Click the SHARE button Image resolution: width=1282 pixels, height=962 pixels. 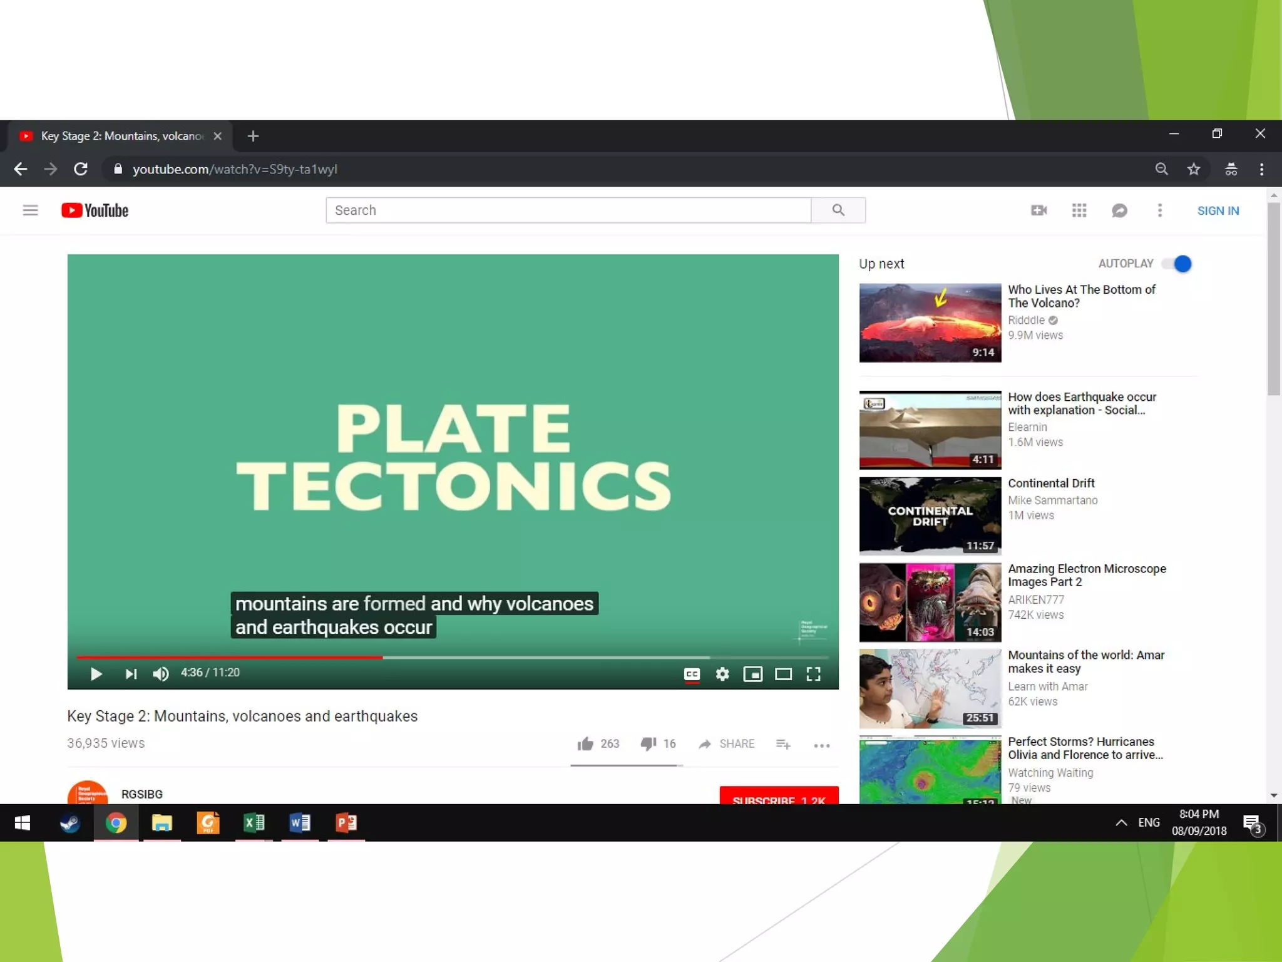[727, 743]
